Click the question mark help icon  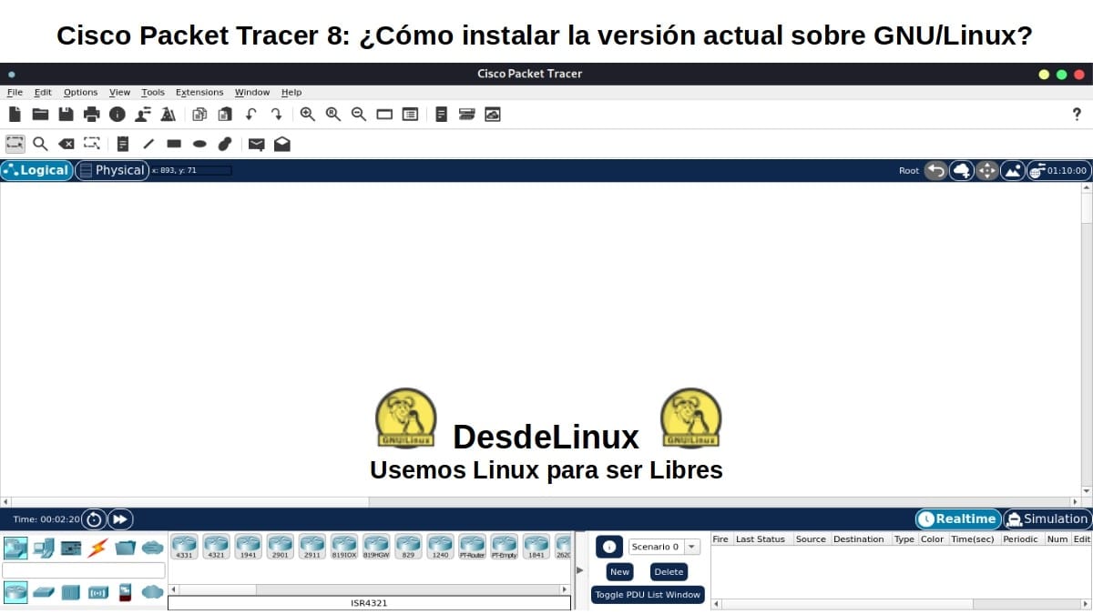coord(1077,114)
